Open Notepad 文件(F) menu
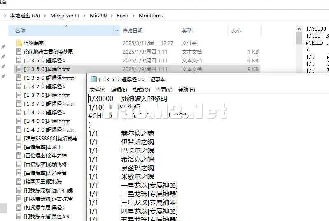 [97, 90]
